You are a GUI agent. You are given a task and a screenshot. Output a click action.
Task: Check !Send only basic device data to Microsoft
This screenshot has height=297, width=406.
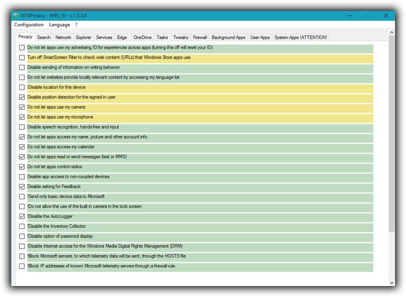point(22,197)
